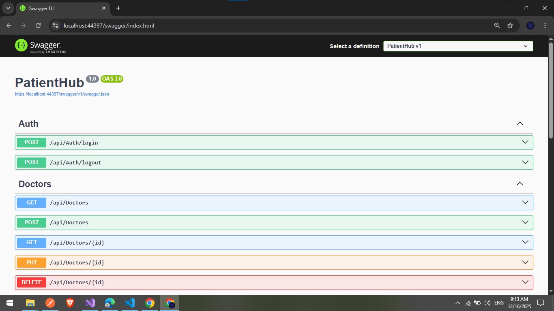Click the site information icon in address bar
554x311 pixels.
(x=56, y=26)
